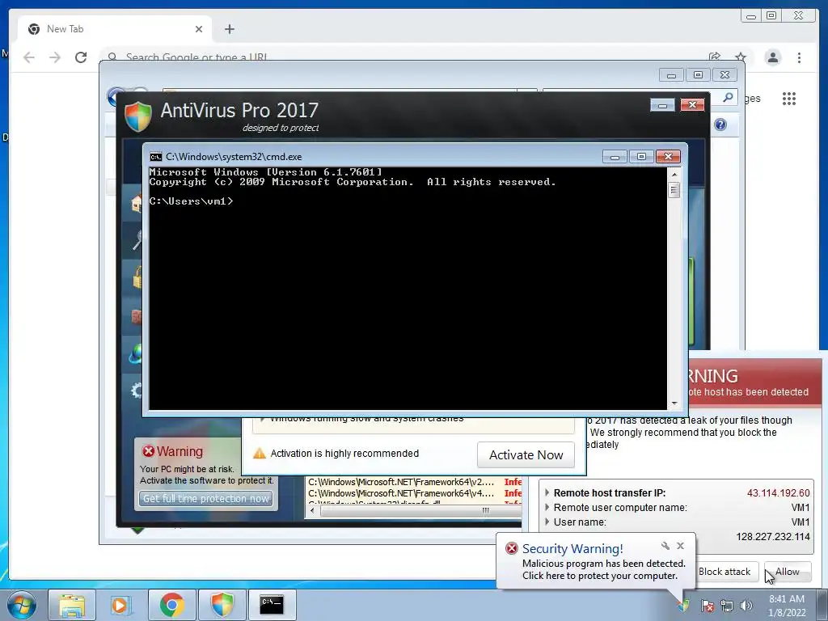Click the Show desktop strip

point(824,605)
